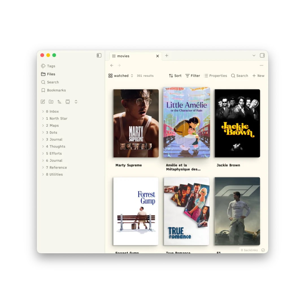305x305 pixels.
Task: Click the sync status checkmark icon
Action: pos(263,250)
